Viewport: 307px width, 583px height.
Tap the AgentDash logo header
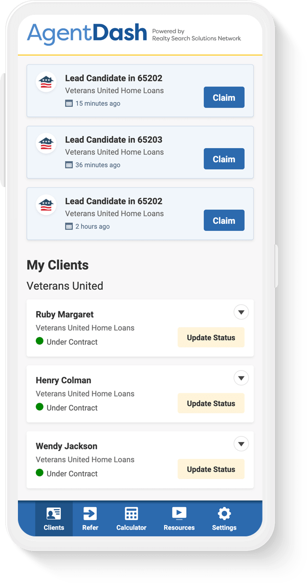point(87,33)
